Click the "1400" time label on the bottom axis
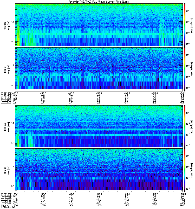Viewport: 195px width, 209px height. (x=71, y=205)
